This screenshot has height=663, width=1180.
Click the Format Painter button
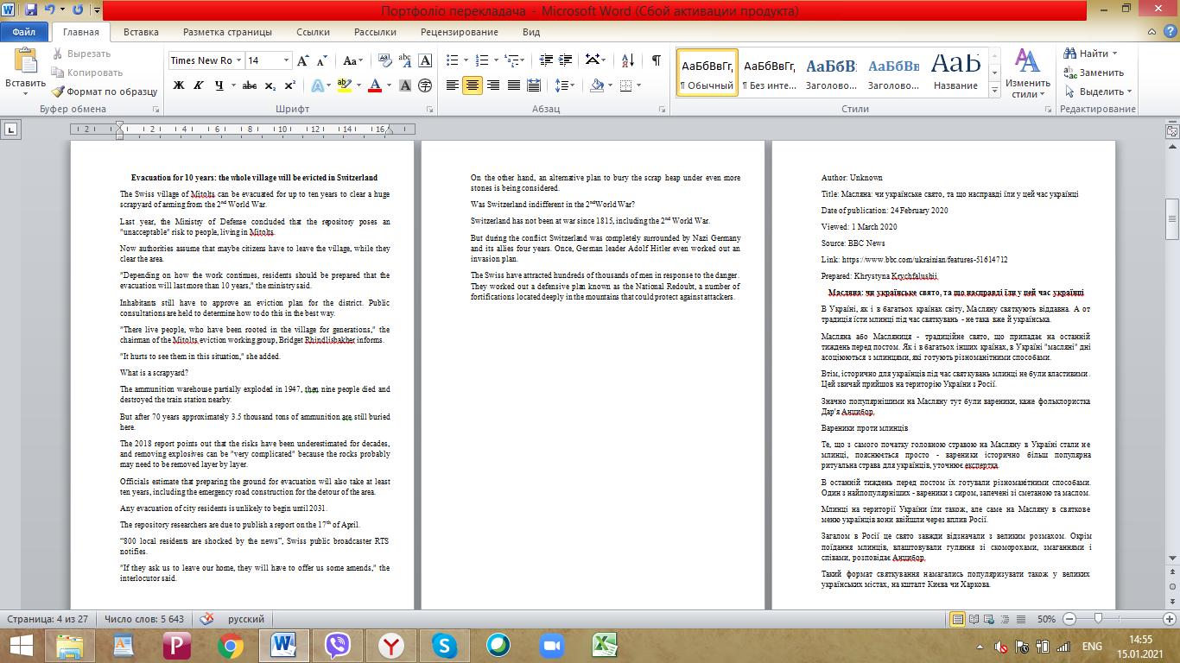pyautogui.click(x=105, y=92)
